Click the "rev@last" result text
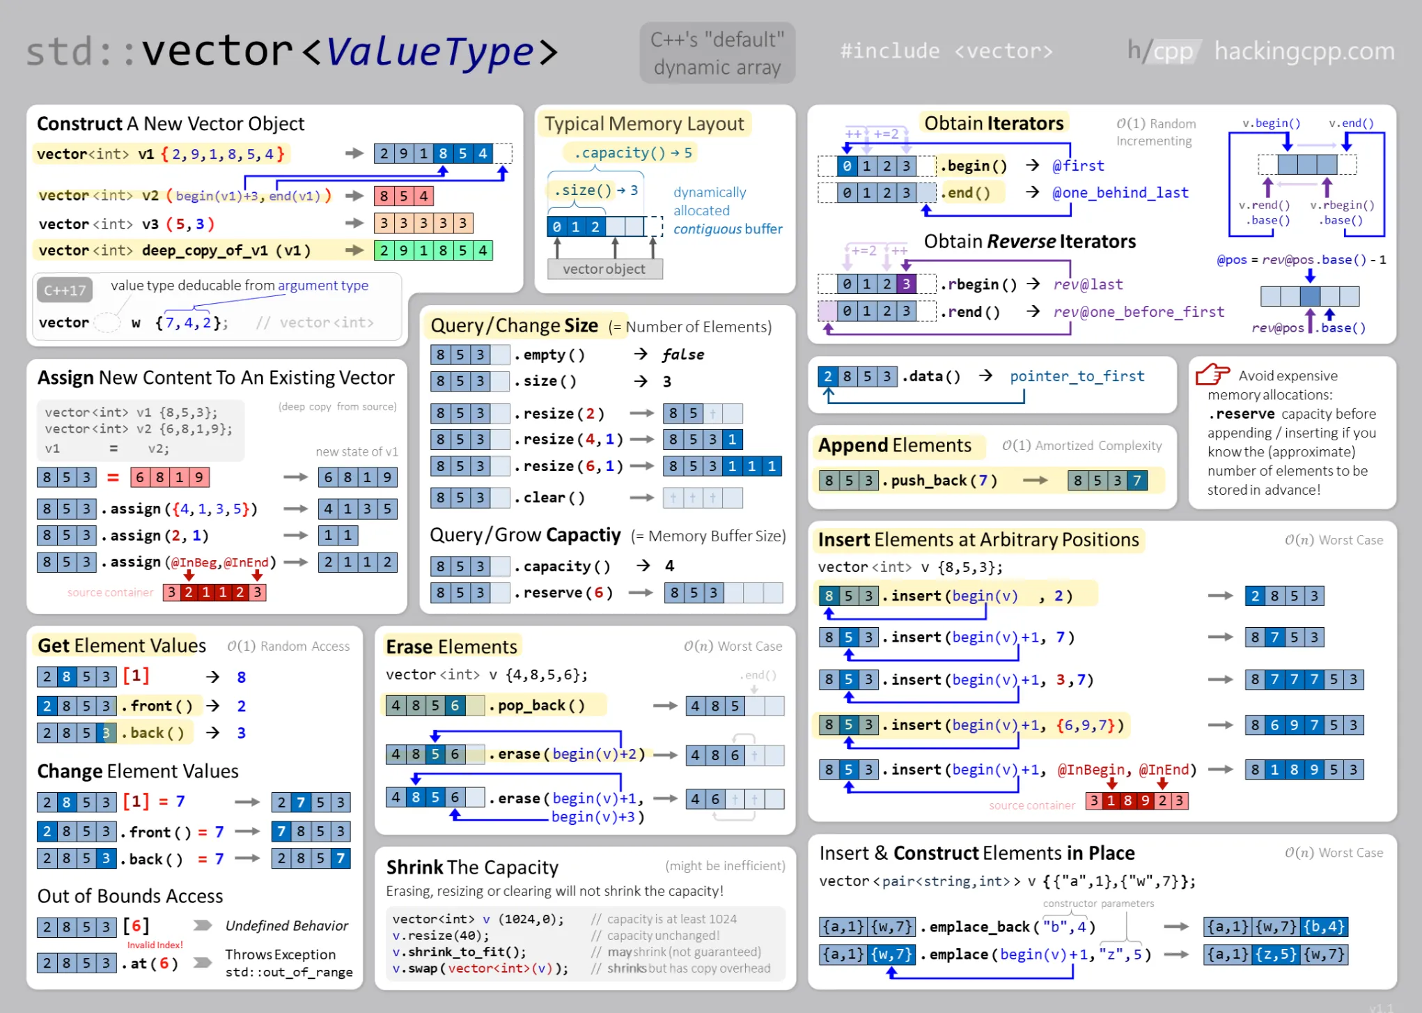1422x1013 pixels. (x=1088, y=284)
